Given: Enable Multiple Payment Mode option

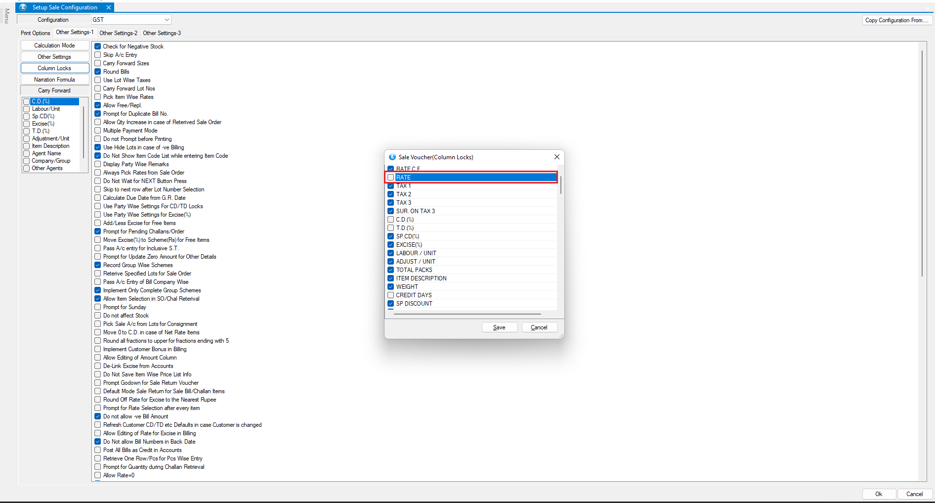Looking at the screenshot, I should (x=98, y=131).
